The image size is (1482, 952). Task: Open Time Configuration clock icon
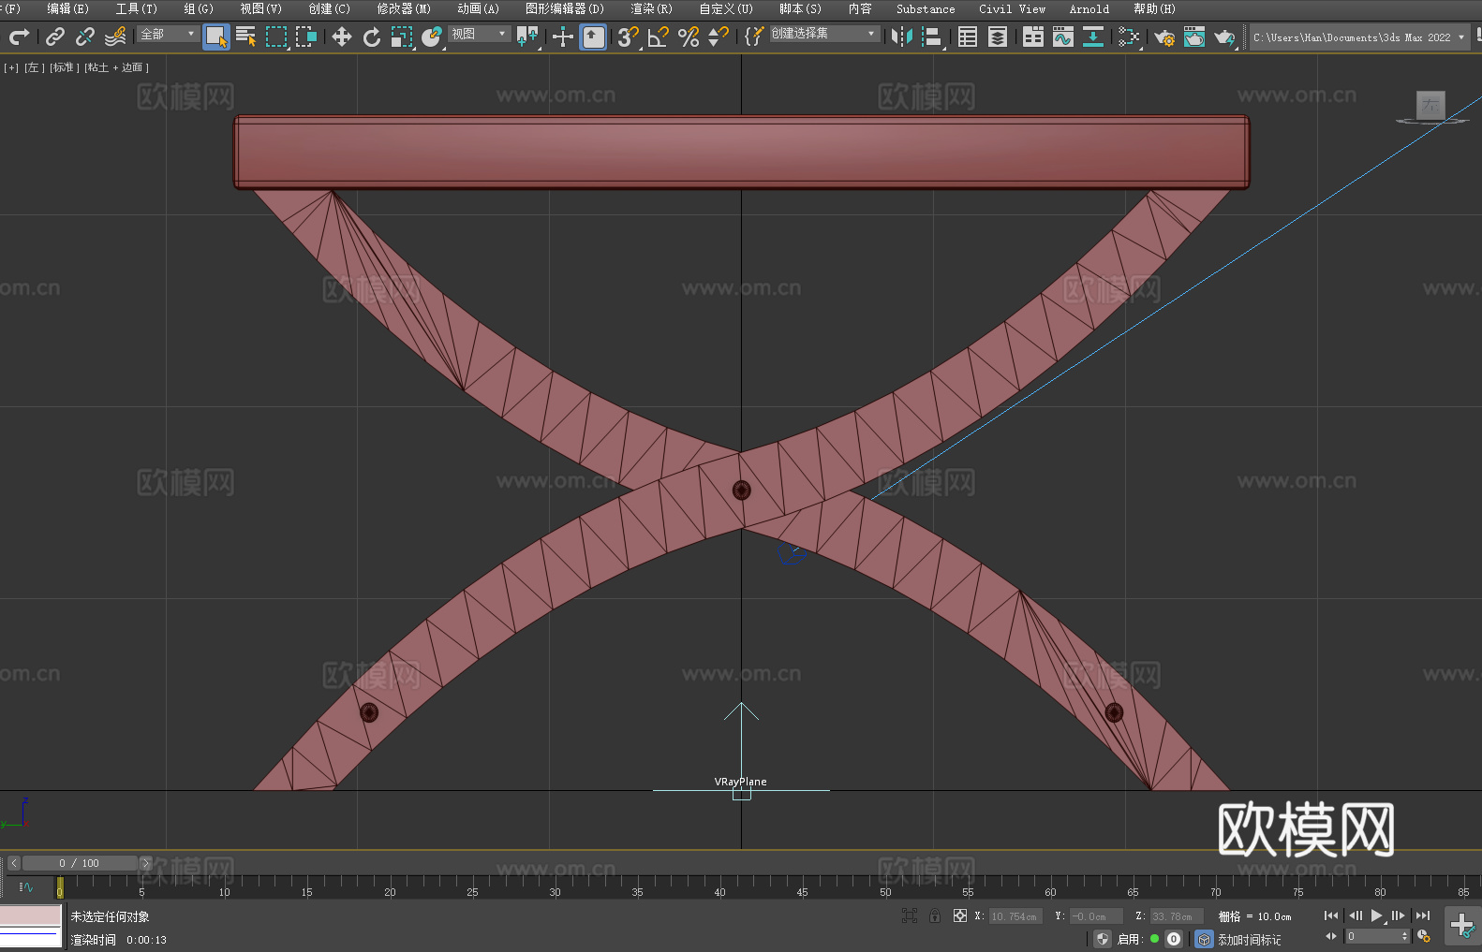coord(1424,936)
